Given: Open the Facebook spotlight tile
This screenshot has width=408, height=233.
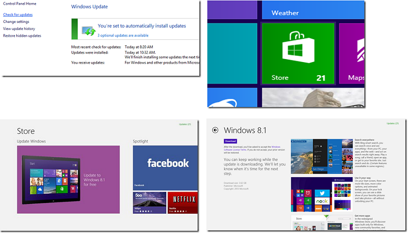Looking at the screenshot, I should 165,167.
